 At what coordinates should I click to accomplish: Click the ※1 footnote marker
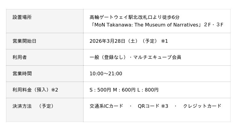coord(164,41)
